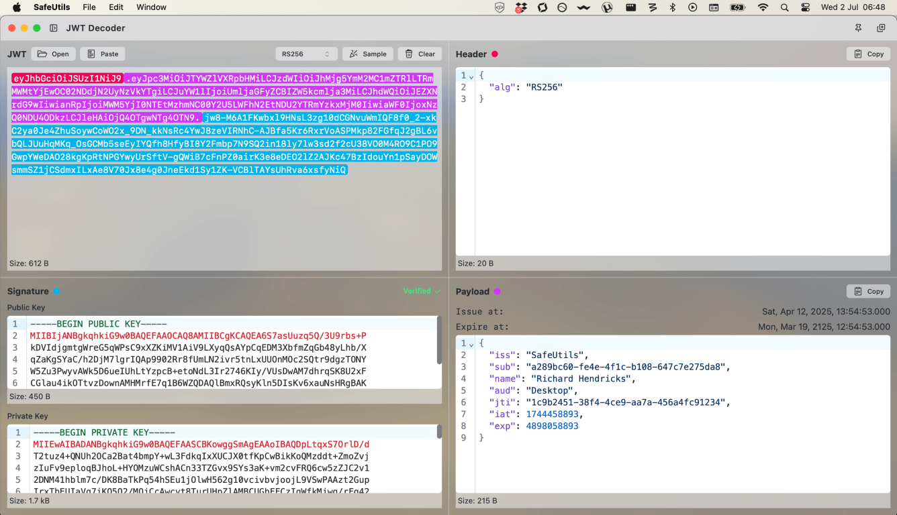Click into the JWT token text area
Screen dimensions: 897x515
(x=225, y=161)
